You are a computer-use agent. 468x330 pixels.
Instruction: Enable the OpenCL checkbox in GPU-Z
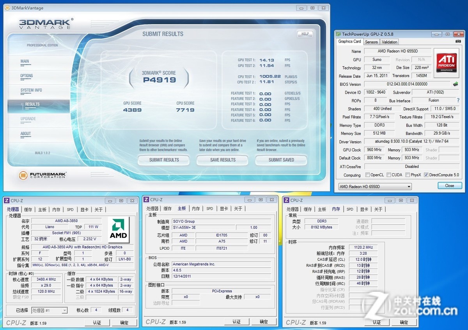pos(367,175)
